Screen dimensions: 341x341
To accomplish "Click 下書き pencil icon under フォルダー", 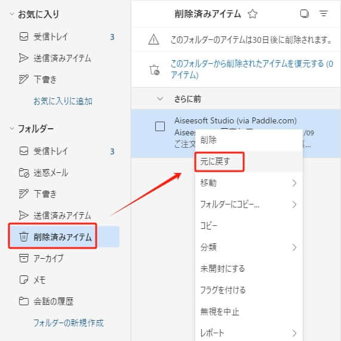I will [x=23, y=194].
